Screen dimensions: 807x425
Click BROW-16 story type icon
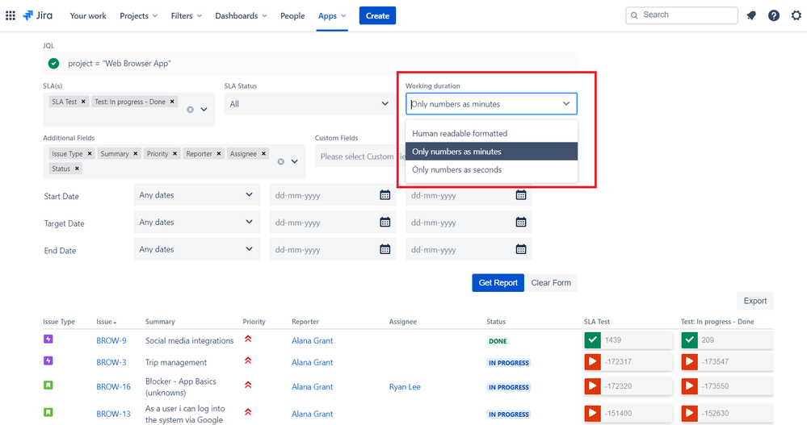48,385
